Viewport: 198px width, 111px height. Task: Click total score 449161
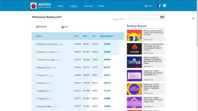pos(107,75)
